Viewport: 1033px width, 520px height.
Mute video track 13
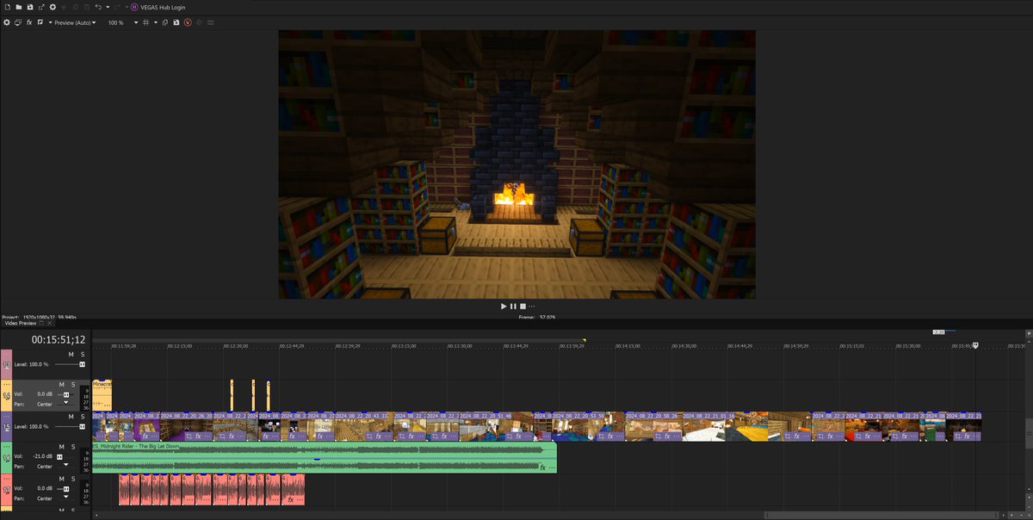pos(71,354)
